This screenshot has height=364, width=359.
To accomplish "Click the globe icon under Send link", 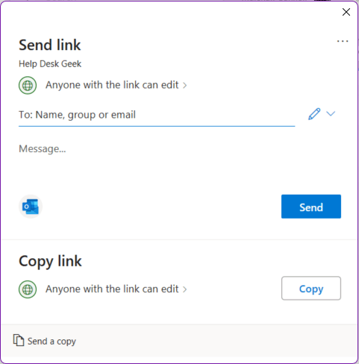I will pyautogui.click(x=28, y=85).
